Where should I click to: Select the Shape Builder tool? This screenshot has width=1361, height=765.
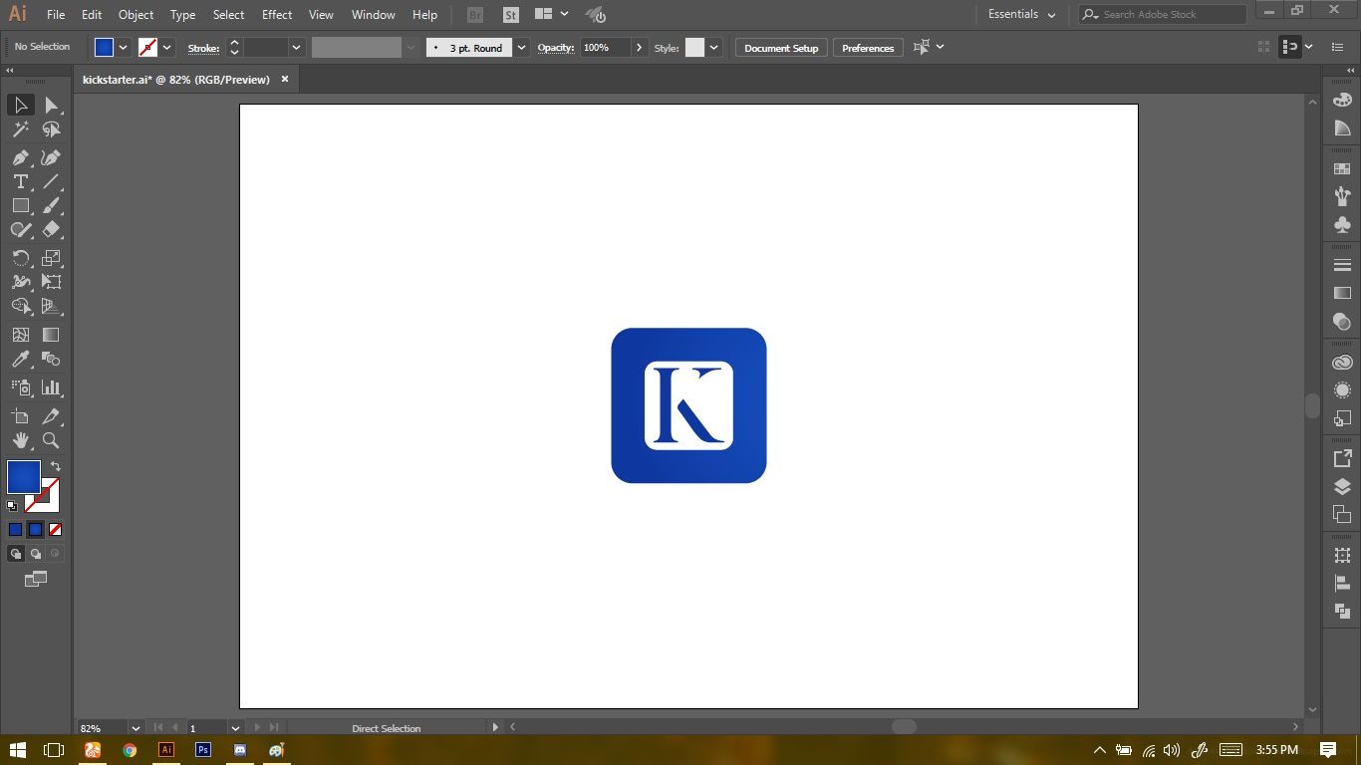[20, 306]
